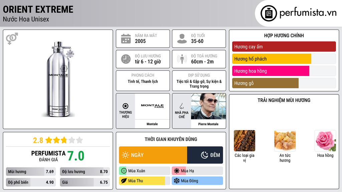Open the Montale perfume bottle image
342x192 pixels.
pos(58,79)
